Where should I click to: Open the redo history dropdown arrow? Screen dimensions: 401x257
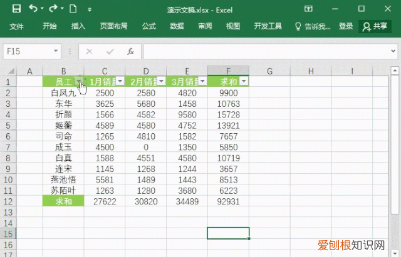click(62, 9)
